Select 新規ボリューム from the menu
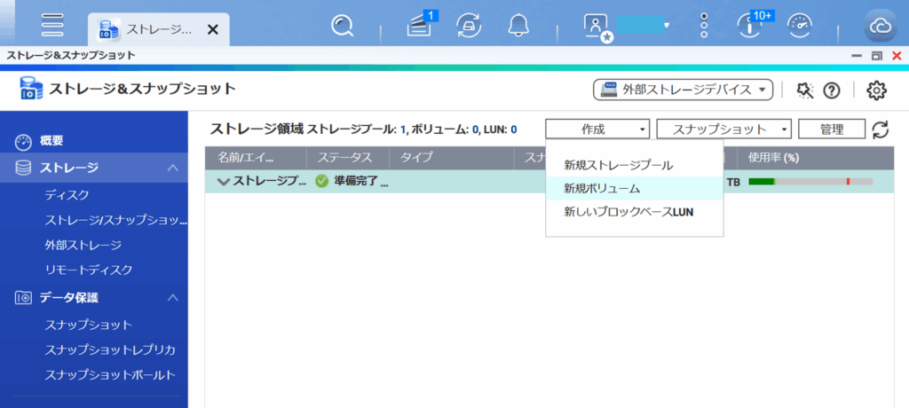 pyautogui.click(x=602, y=189)
